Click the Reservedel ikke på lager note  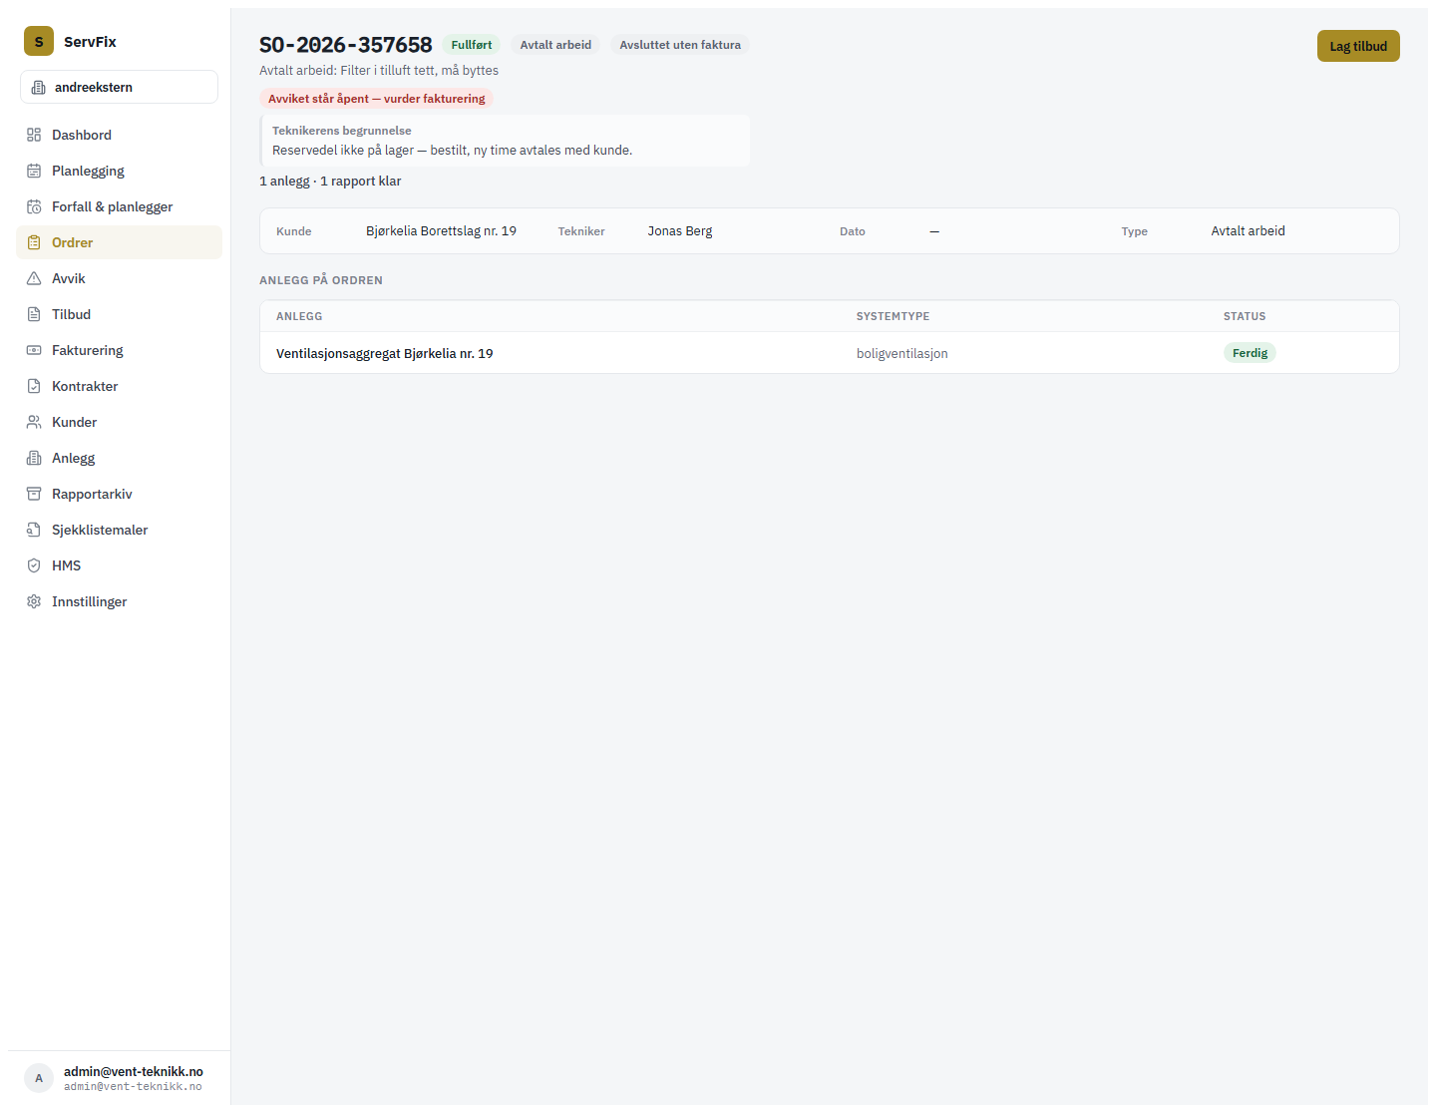click(453, 150)
